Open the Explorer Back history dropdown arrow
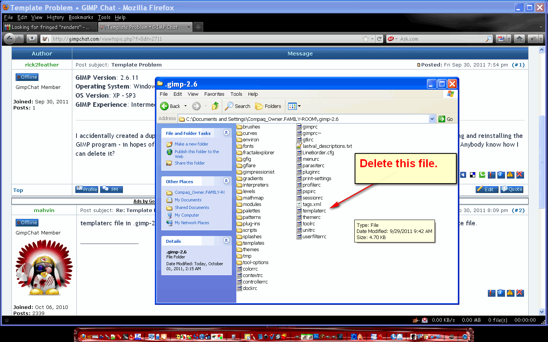The height and width of the screenshot is (342, 548). [186, 106]
